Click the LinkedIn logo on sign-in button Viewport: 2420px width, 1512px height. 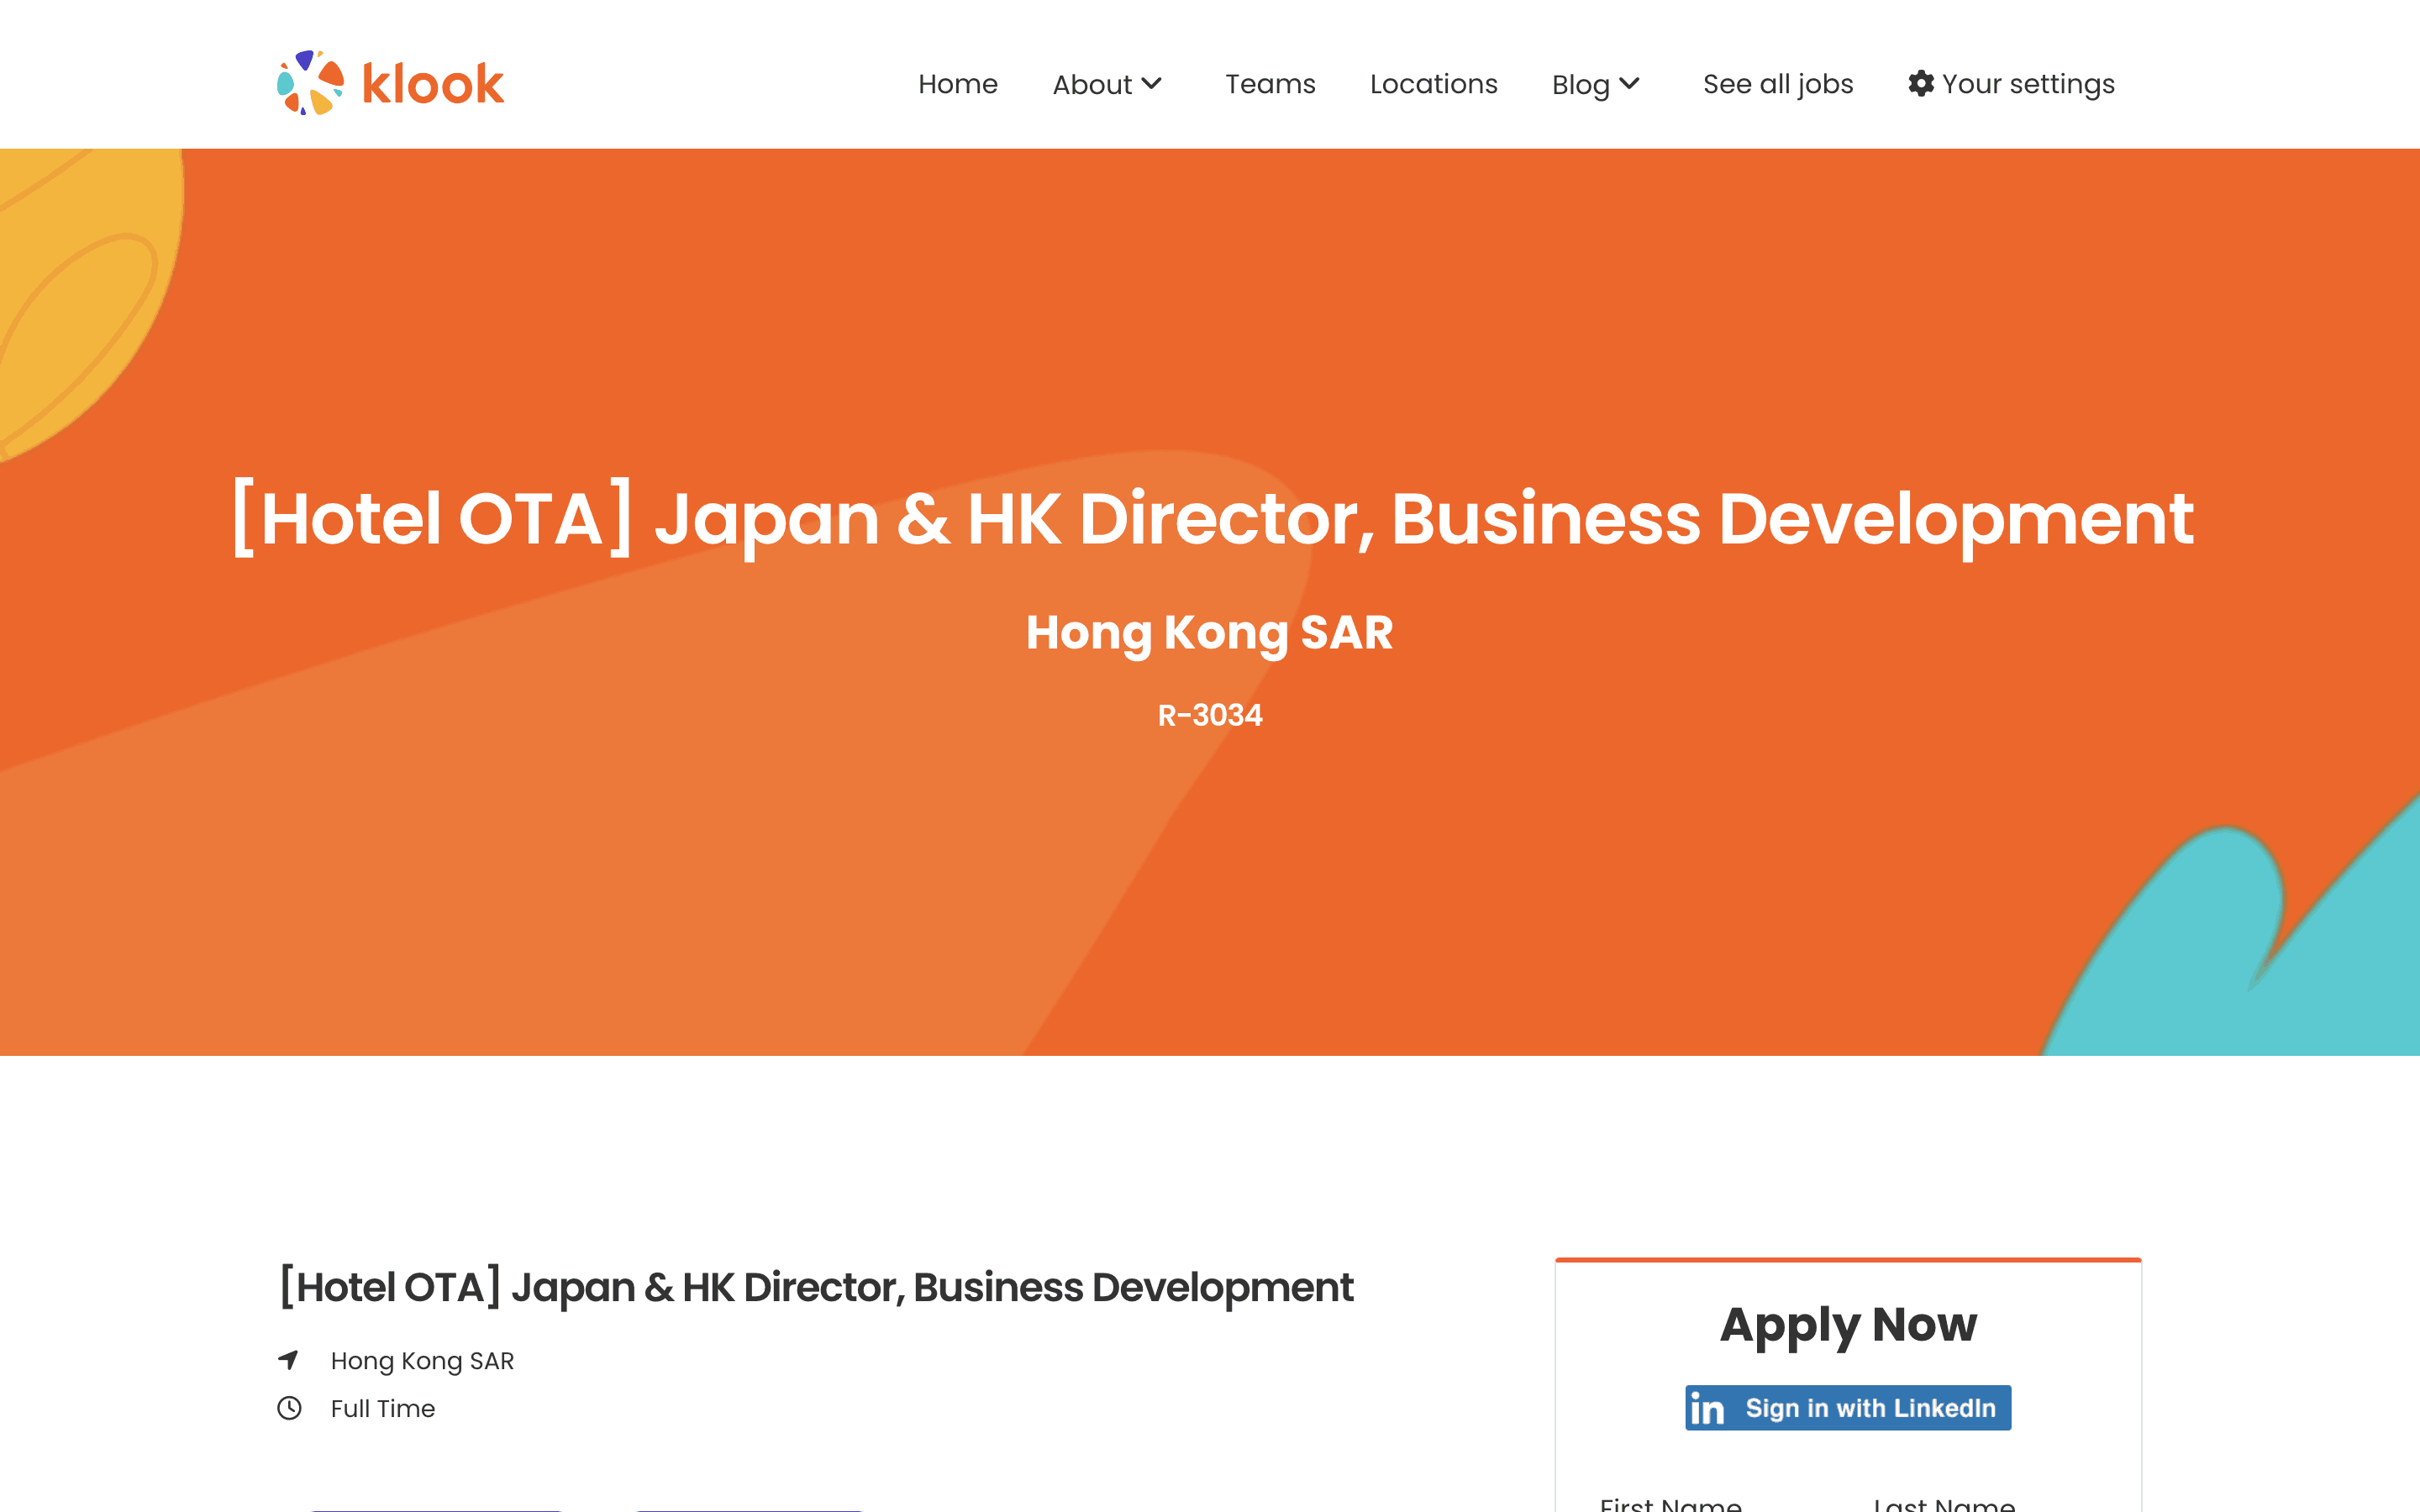(x=1707, y=1408)
